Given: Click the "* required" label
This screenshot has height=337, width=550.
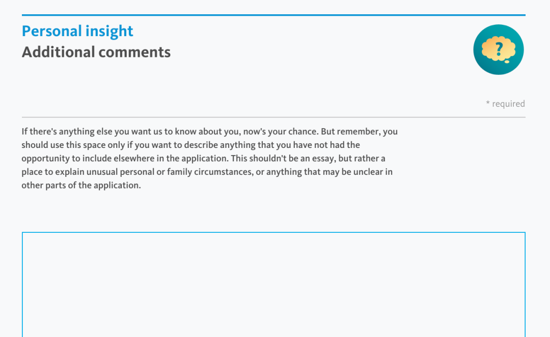Looking at the screenshot, I should click(x=505, y=104).
